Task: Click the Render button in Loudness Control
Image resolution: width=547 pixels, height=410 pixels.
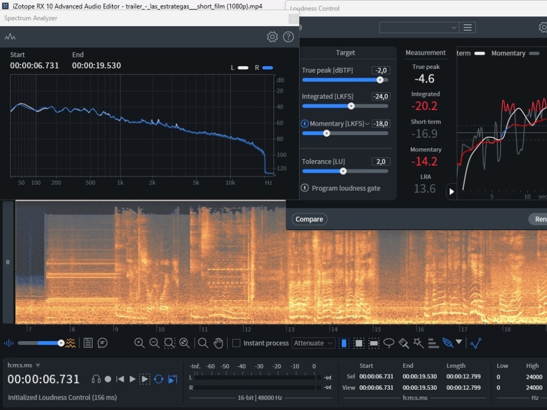Action: pos(538,219)
